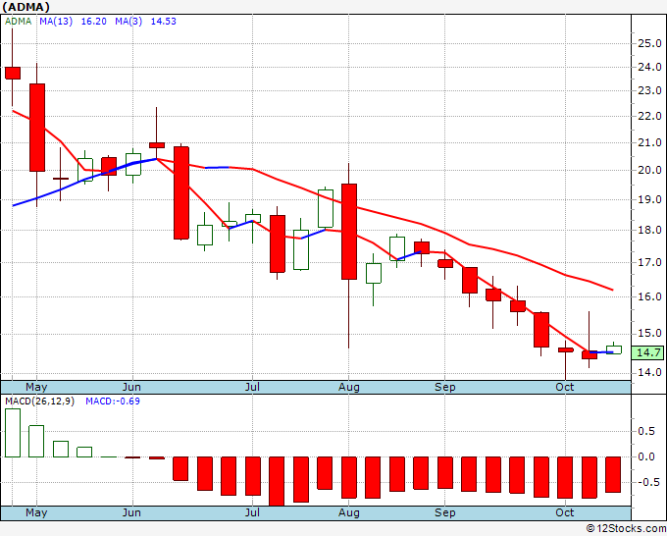
Task: Click the 19.0 price axis label
Action: coord(649,199)
